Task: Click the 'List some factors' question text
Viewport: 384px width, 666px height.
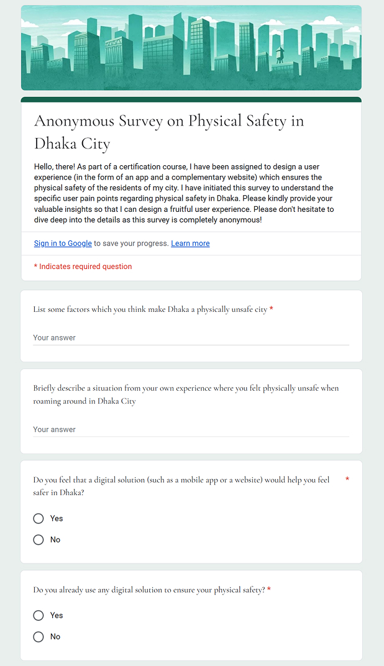Action: pyautogui.click(x=150, y=309)
